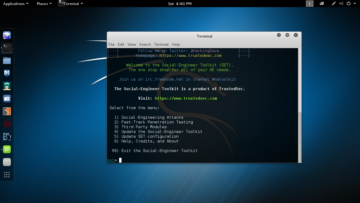Open the camera screenshot tool from the dock
This screenshot has height=203, width=360.
pos(7,98)
